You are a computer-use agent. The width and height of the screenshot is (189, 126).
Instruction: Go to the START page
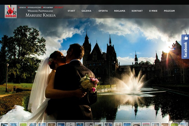tap(72, 11)
